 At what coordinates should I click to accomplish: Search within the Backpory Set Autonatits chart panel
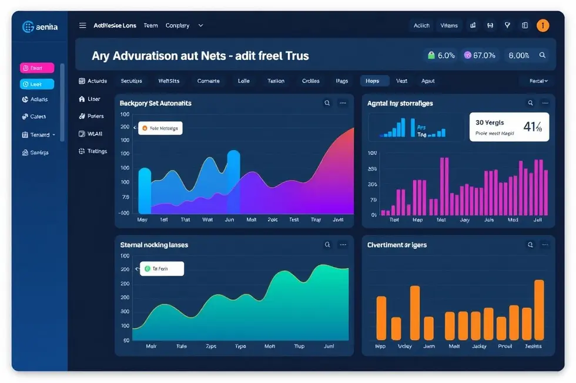tap(327, 103)
